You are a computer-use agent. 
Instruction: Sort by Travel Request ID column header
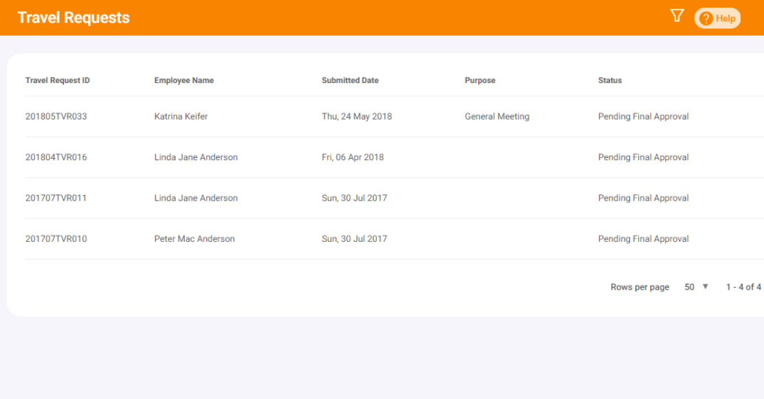coord(58,80)
